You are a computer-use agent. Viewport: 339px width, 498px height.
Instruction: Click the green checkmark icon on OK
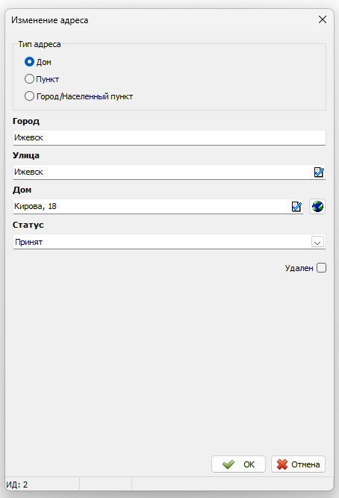[228, 464]
